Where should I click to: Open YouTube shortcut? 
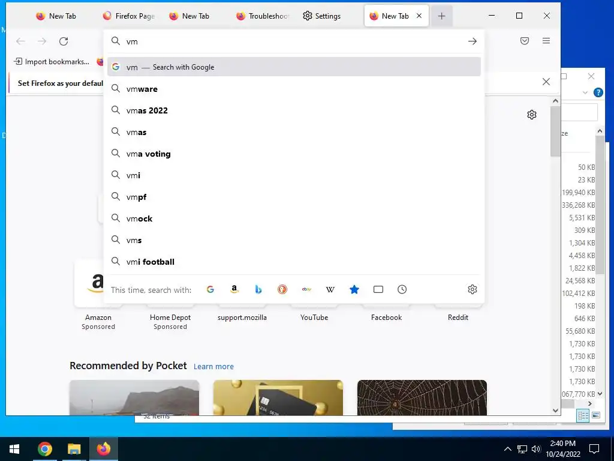pyautogui.click(x=314, y=316)
